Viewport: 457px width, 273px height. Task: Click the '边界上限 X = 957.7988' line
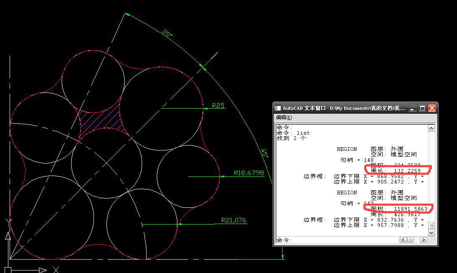379,225
